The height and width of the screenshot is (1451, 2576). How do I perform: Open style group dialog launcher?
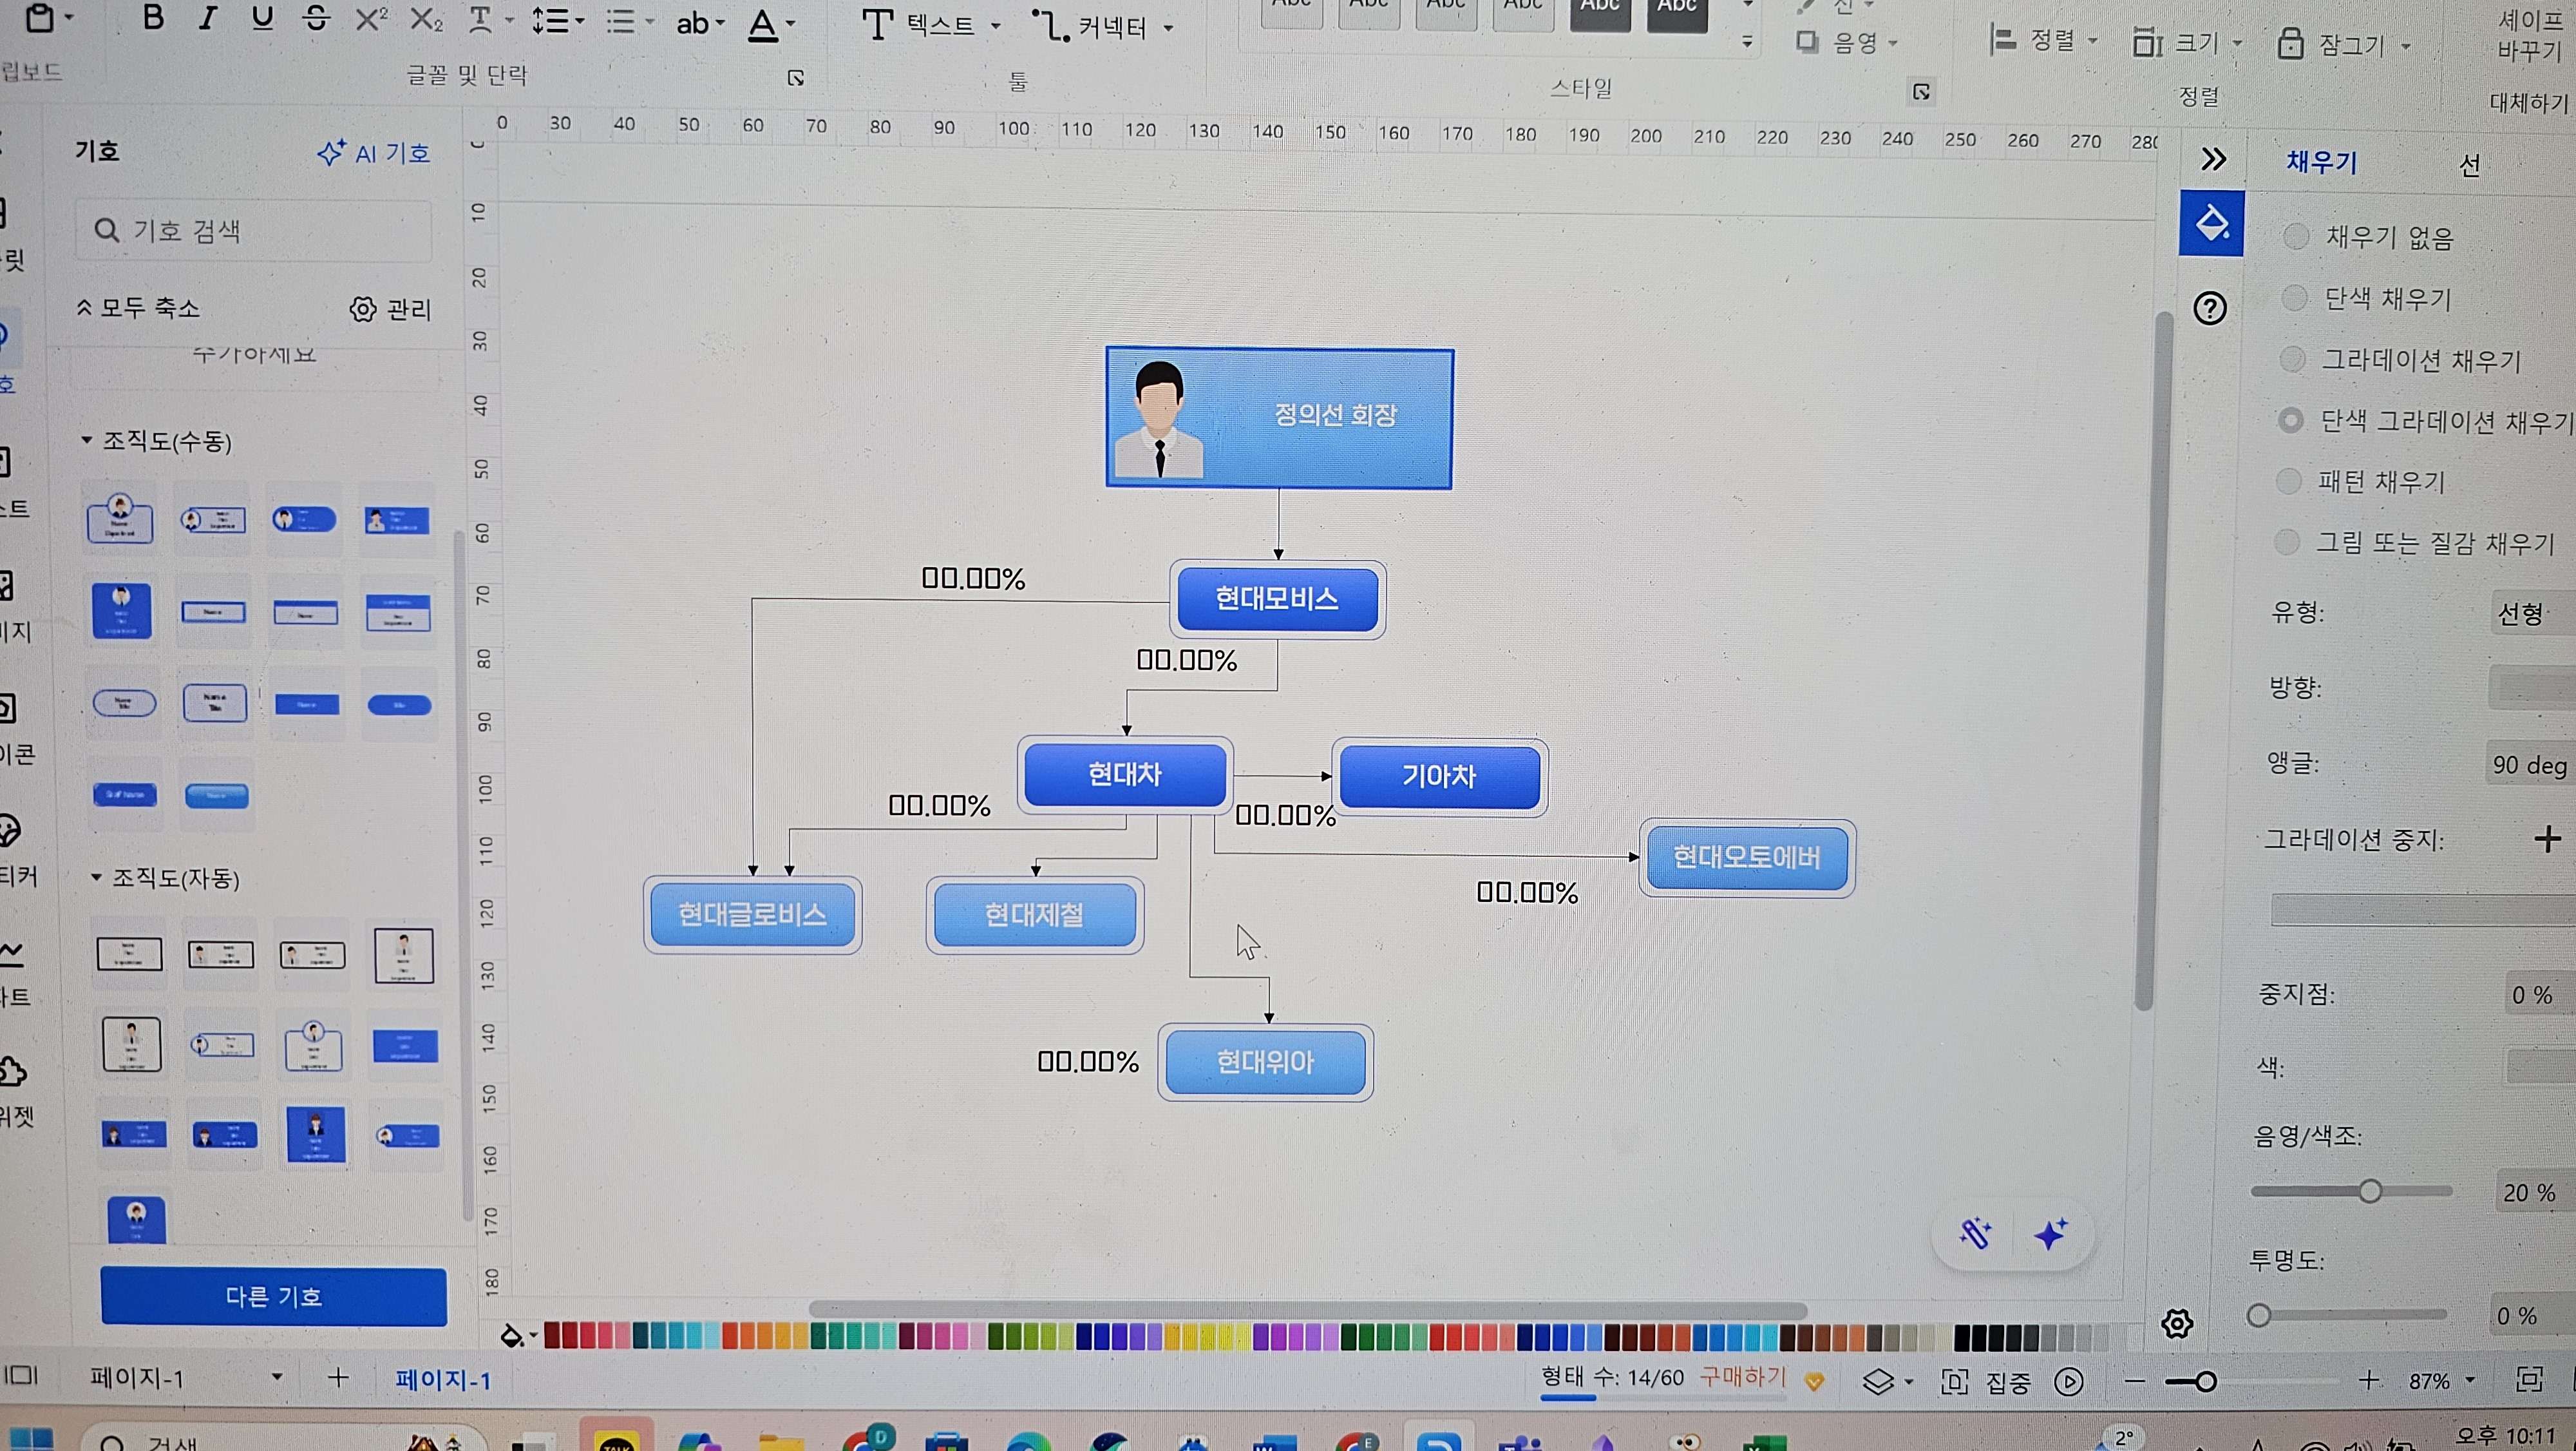point(1921,92)
